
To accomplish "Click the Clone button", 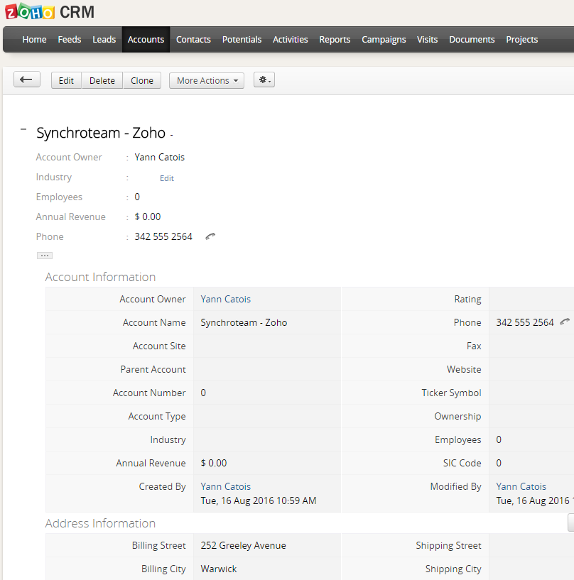I will (142, 80).
